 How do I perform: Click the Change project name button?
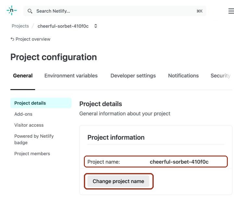tap(118, 181)
